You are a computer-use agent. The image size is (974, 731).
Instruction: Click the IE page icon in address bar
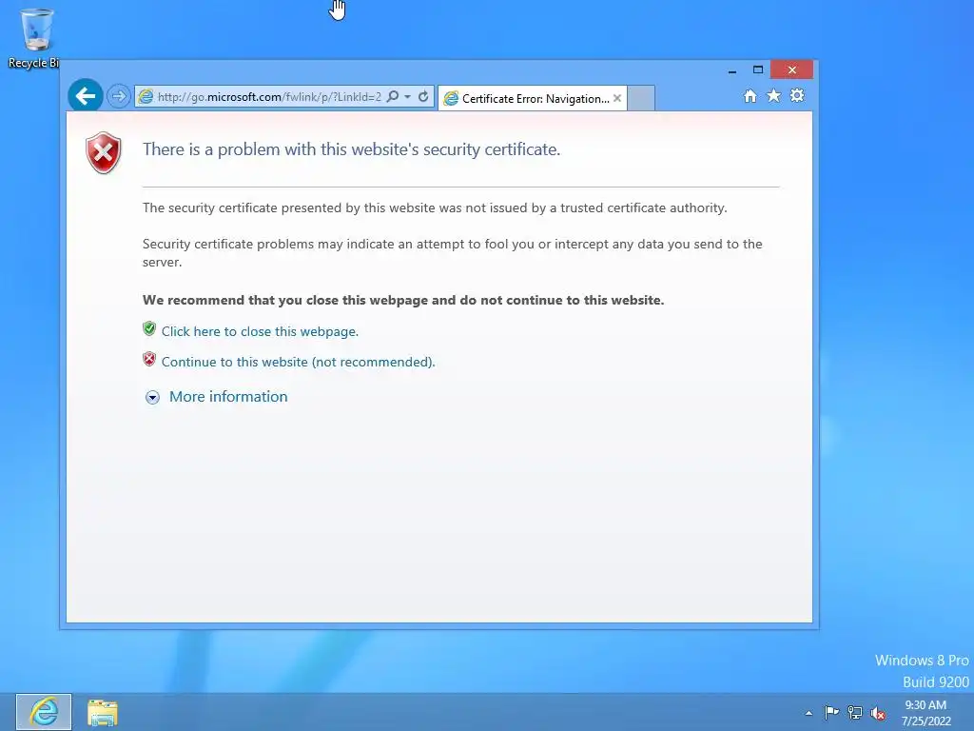pos(146,96)
